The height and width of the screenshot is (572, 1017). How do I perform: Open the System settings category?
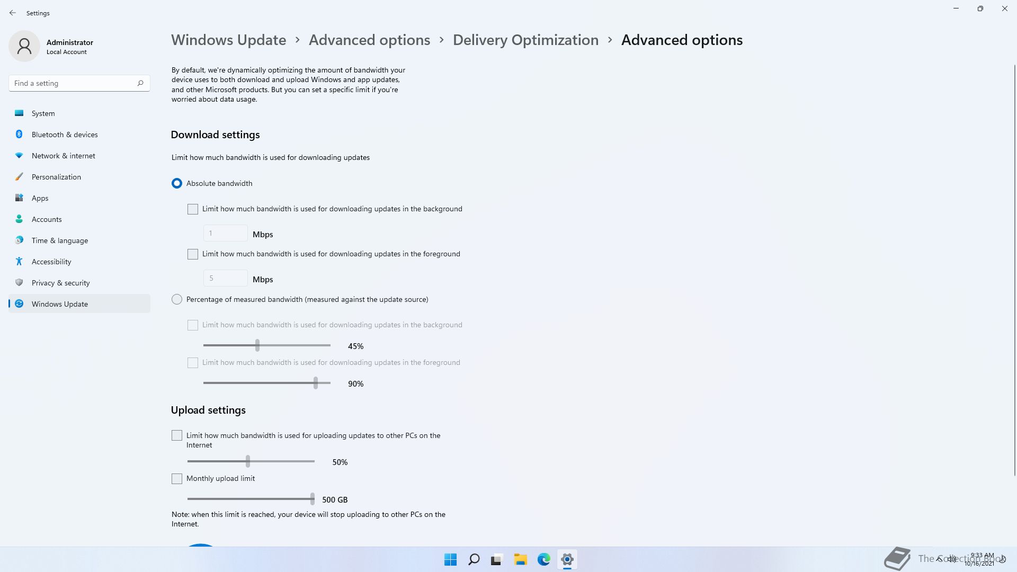[79, 113]
